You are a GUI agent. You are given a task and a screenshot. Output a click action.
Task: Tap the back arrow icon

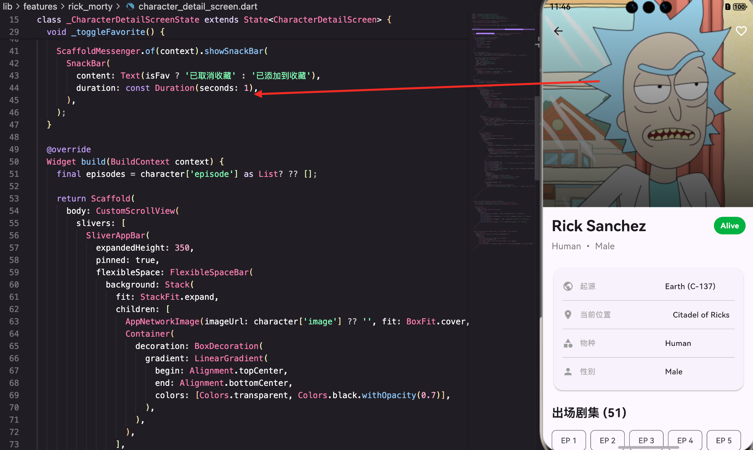(558, 31)
